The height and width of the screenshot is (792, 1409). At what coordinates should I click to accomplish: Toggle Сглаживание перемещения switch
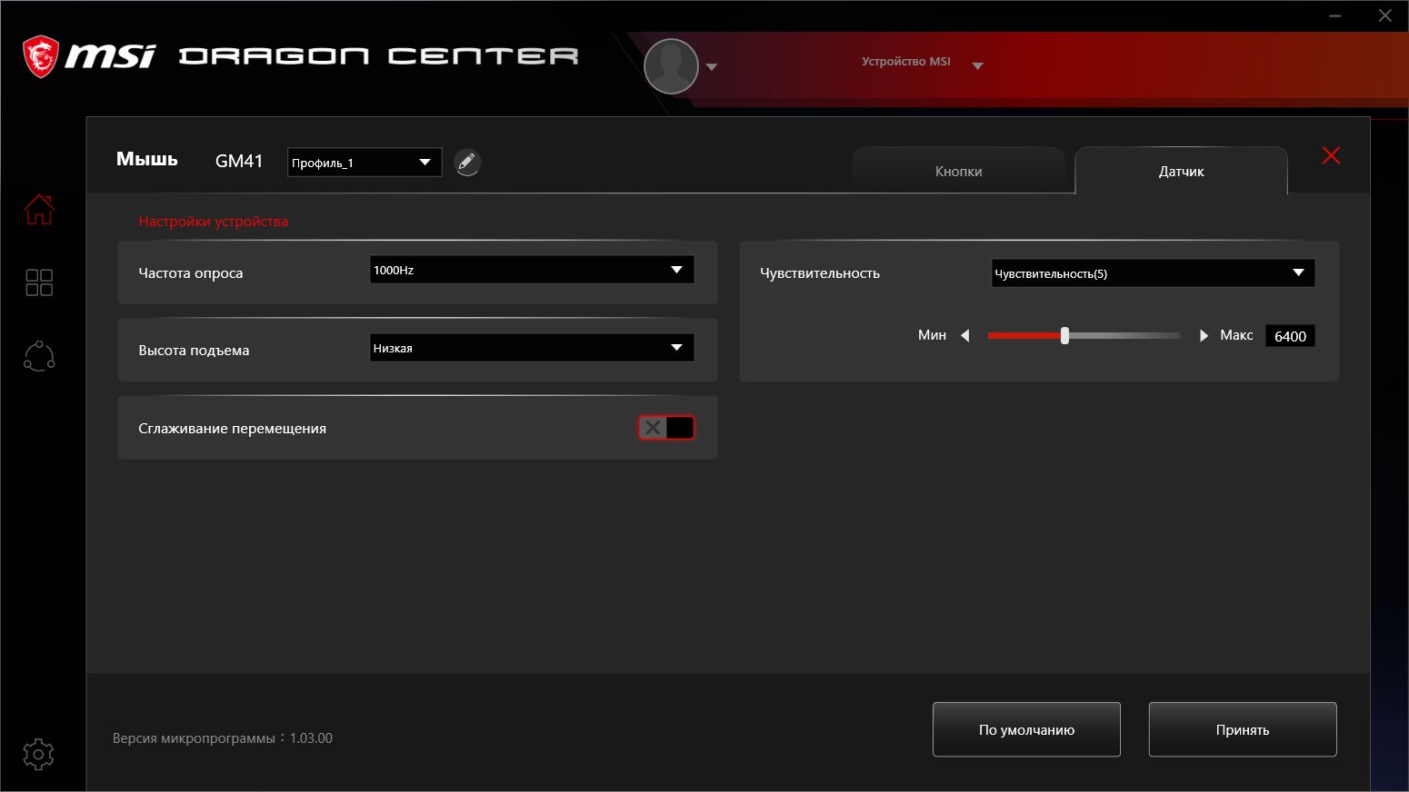click(x=666, y=428)
